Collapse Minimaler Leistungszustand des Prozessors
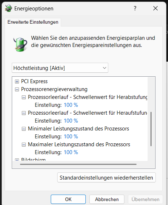 pos(24,129)
